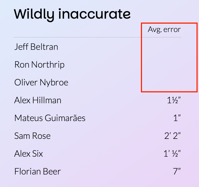
Task: Select the Jeff Beltran name
Action: (36, 47)
